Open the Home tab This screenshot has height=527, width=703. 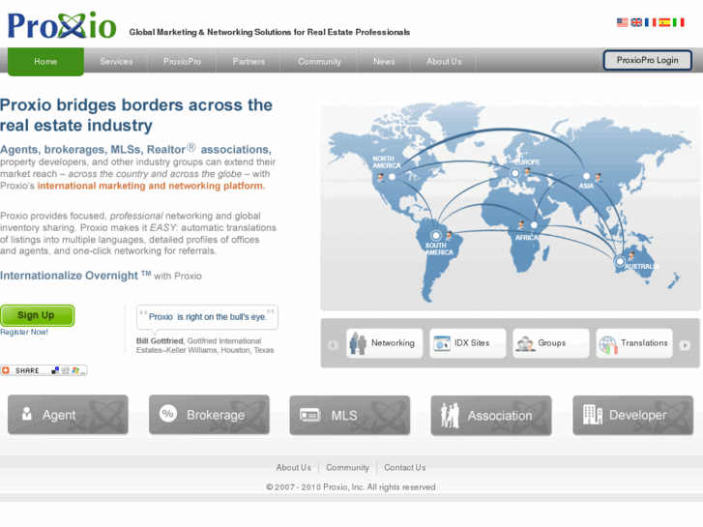click(45, 62)
